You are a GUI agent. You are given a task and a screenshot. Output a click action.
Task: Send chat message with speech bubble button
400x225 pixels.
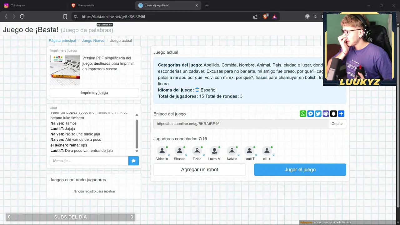pyautogui.click(x=133, y=161)
